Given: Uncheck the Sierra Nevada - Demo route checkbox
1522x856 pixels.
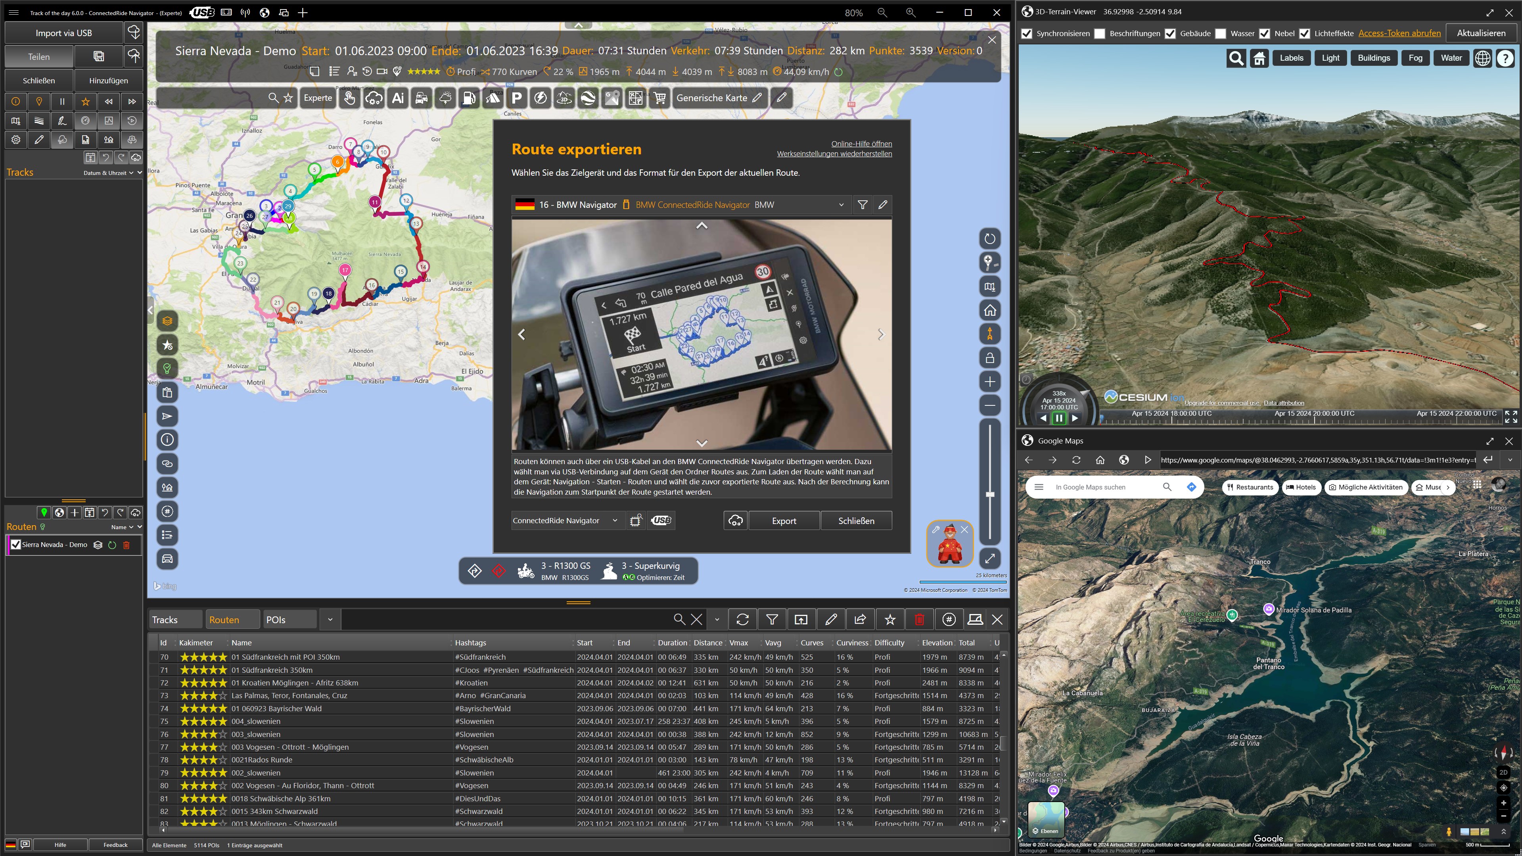Looking at the screenshot, I should pyautogui.click(x=16, y=545).
